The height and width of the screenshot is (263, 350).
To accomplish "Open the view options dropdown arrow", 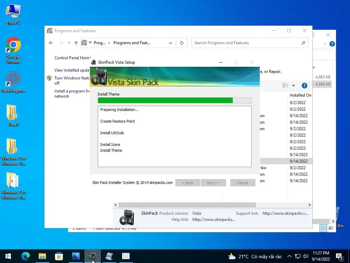I will coord(293,85).
